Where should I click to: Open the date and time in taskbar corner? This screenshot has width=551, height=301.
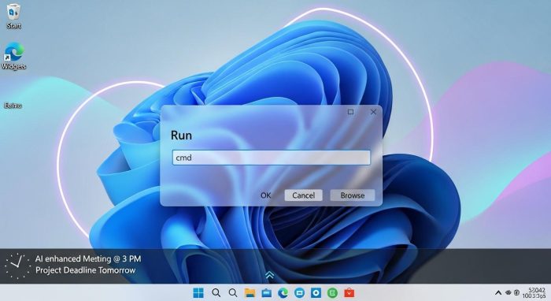[534, 293]
